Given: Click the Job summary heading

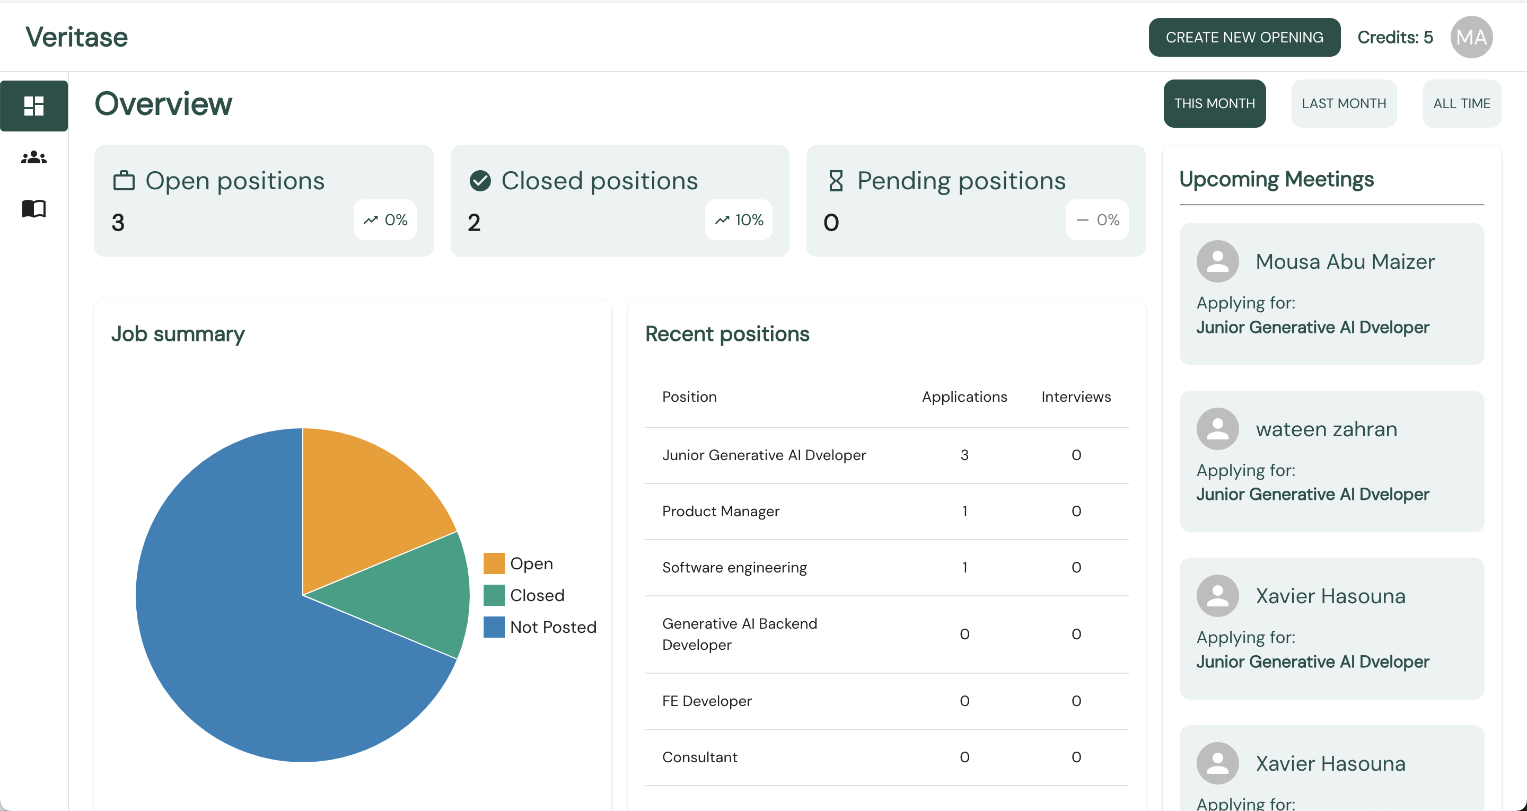Looking at the screenshot, I should coord(178,334).
